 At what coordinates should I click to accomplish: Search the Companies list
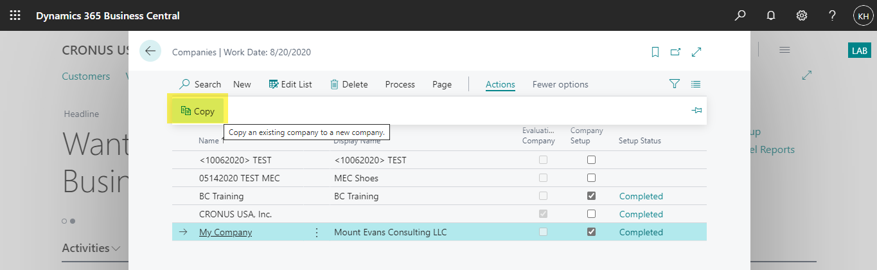coord(200,84)
